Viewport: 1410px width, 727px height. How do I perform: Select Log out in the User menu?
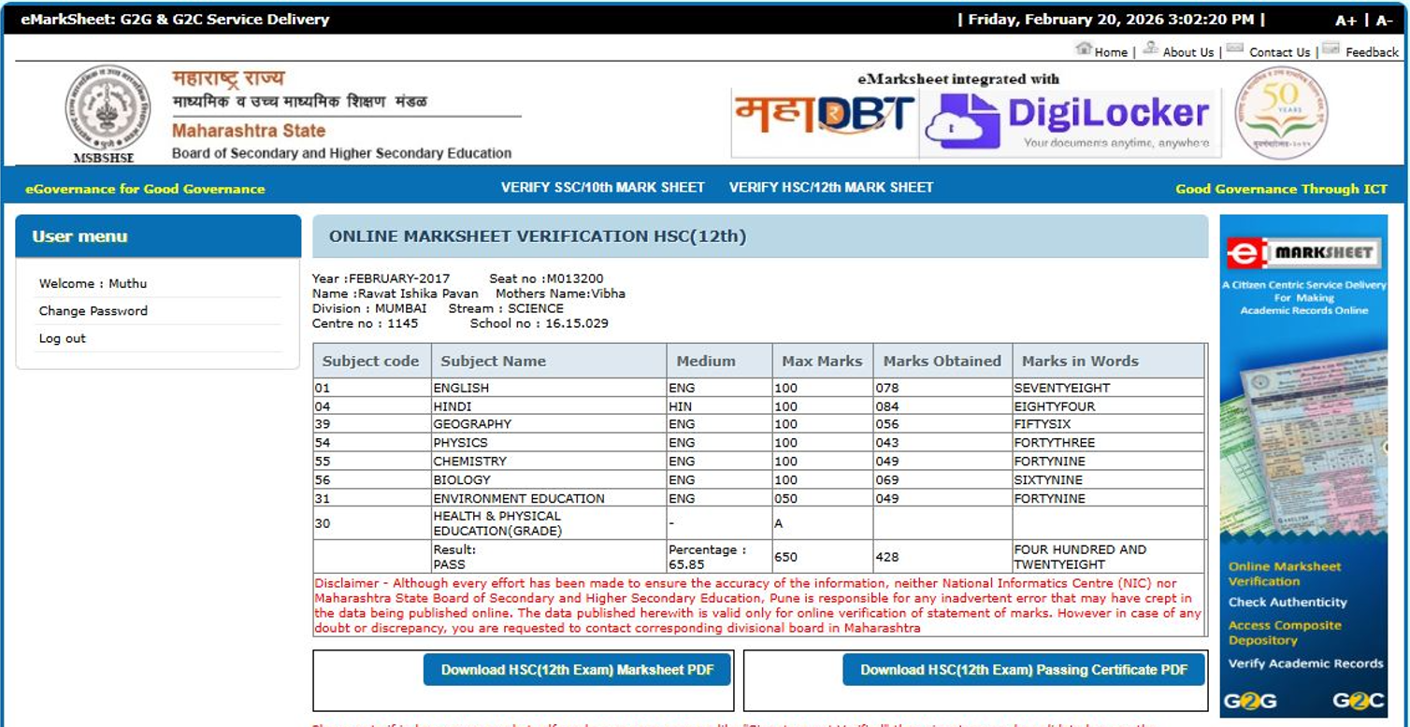(x=63, y=338)
